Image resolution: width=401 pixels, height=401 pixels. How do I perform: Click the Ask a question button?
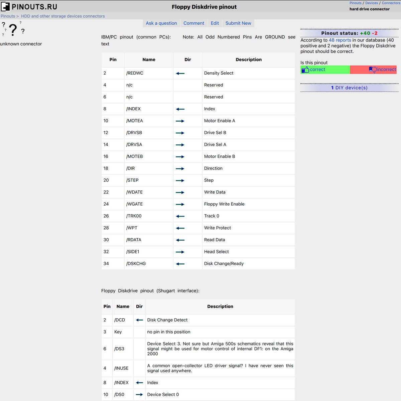[161, 23]
